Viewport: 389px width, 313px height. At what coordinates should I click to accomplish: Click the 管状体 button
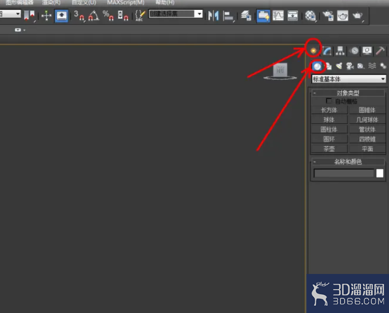click(x=367, y=129)
